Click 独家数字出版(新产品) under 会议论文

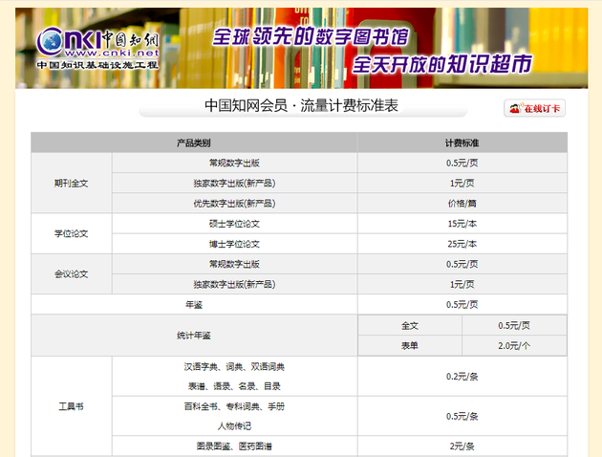point(234,284)
